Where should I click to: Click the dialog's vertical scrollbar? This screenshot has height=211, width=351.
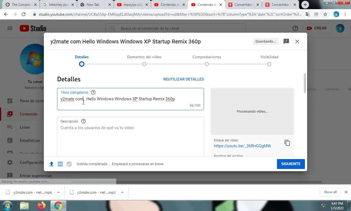pyautogui.click(x=305, y=83)
